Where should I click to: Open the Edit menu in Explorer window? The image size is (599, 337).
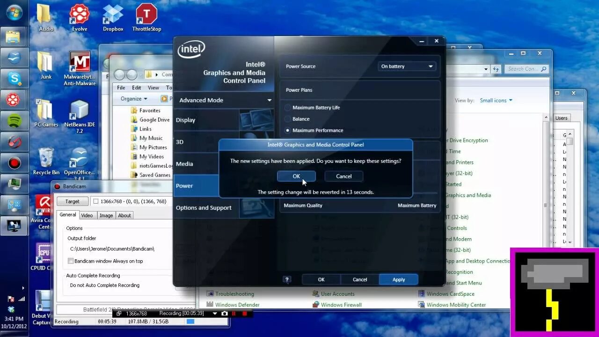click(x=136, y=88)
